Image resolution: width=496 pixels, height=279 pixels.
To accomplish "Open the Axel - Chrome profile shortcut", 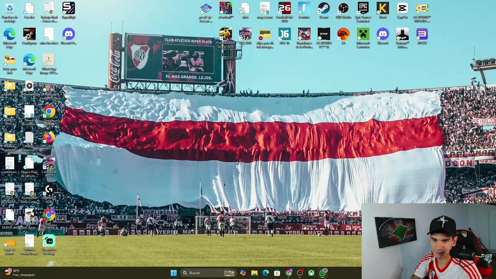I will point(49,219).
